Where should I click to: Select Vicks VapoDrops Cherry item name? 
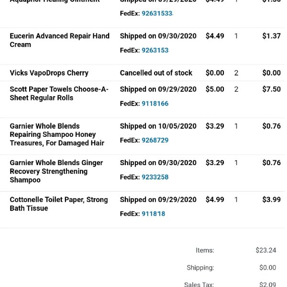[49, 73]
